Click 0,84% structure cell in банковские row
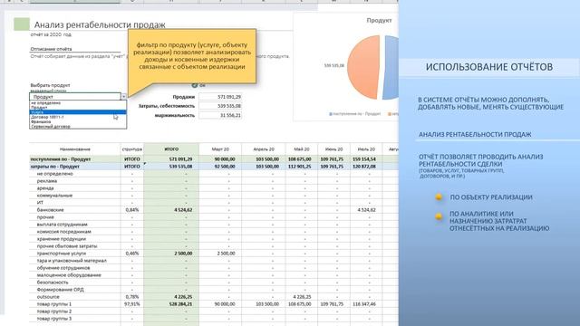 [132, 209]
